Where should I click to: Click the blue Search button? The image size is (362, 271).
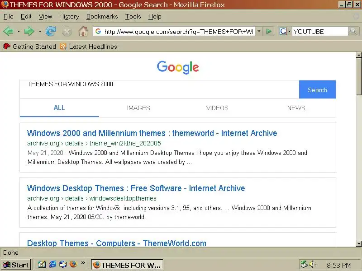point(318,89)
